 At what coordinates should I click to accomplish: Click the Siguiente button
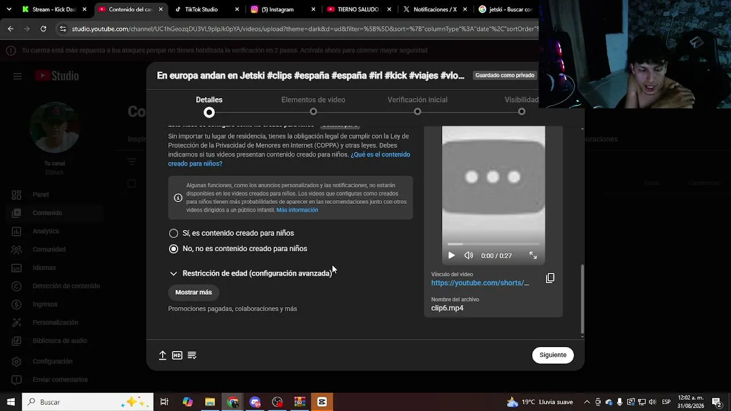coord(553,355)
